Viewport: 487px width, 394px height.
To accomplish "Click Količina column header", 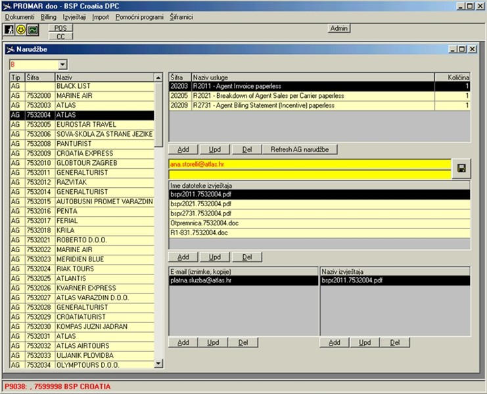I will click(452, 77).
